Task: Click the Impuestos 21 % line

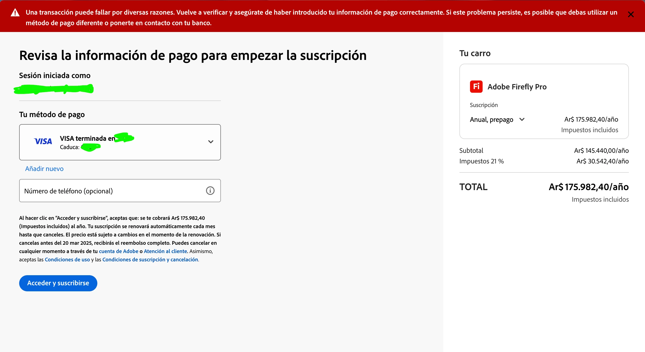Action: (481, 161)
